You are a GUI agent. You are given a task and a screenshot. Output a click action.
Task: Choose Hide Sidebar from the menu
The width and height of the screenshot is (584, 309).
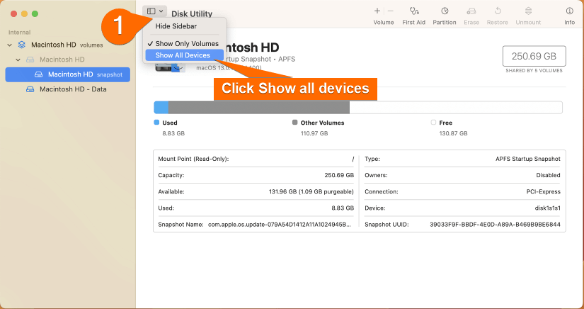click(x=176, y=26)
